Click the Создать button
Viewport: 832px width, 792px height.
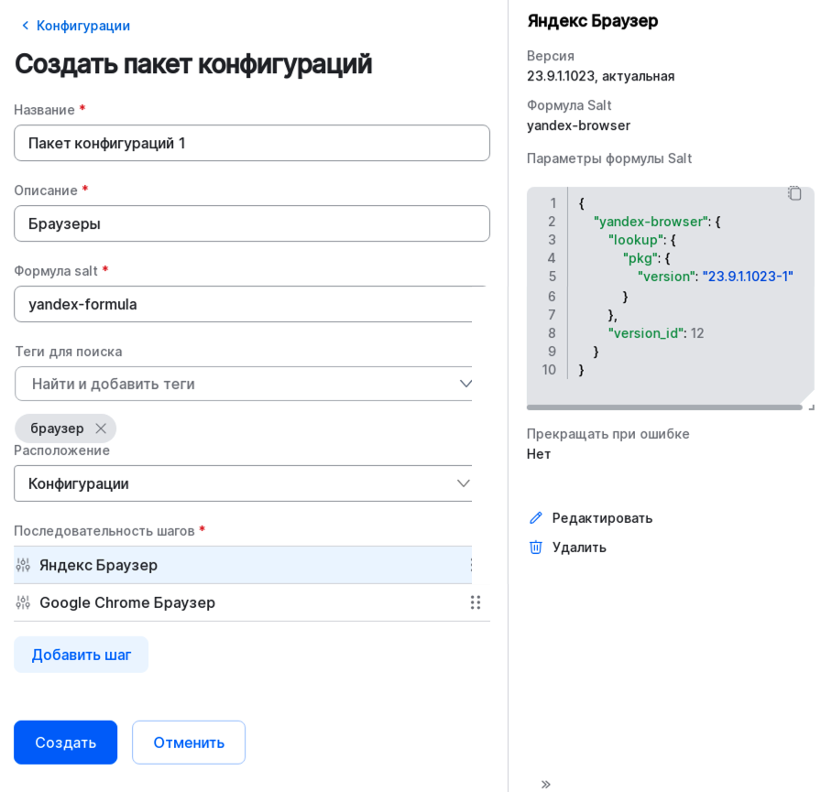click(65, 743)
